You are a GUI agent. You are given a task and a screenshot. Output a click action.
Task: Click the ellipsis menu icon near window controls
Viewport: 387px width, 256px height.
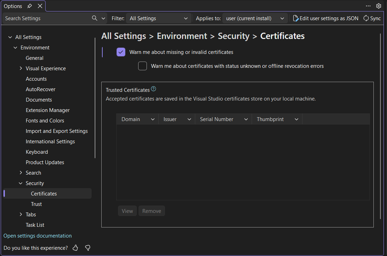pyautogui.click(x=368, y=6)
